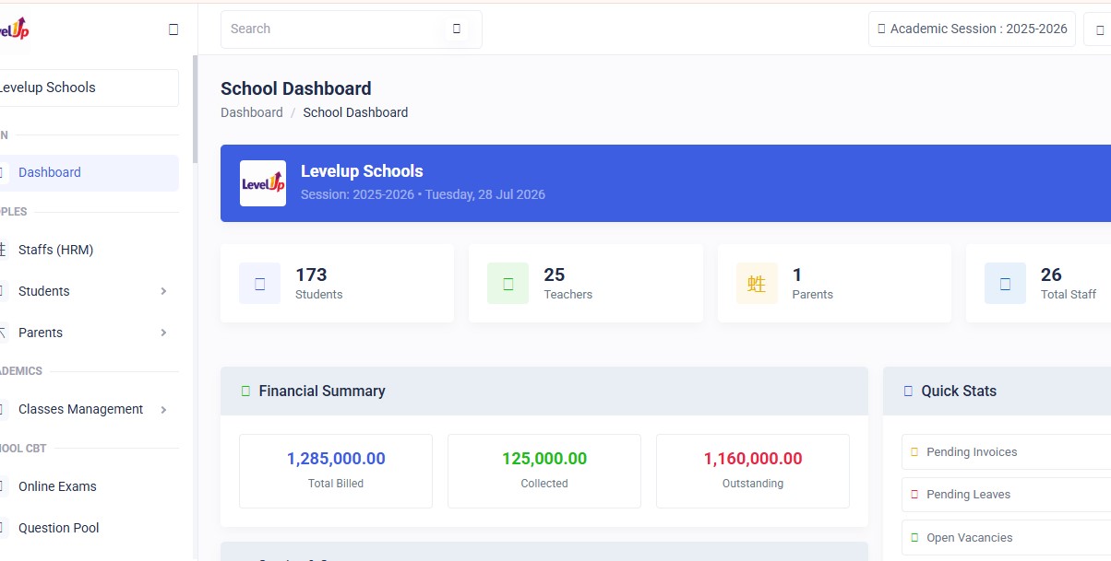Click the Parents stat card icon

pyautogui.click(x=757, y=284)
